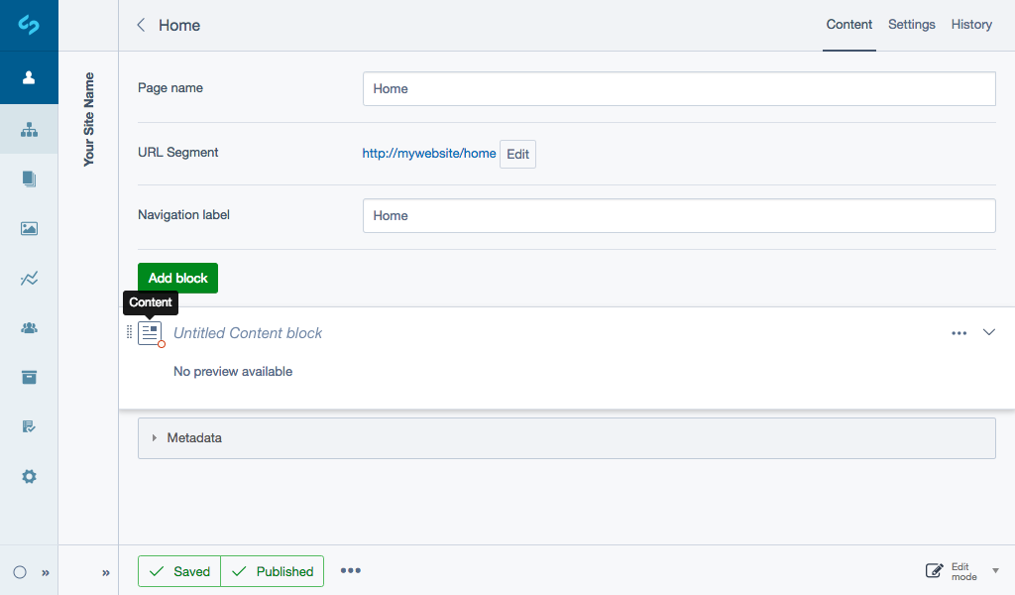
Task: Click the Silverstripe logo icon
Action: (29, 25)
